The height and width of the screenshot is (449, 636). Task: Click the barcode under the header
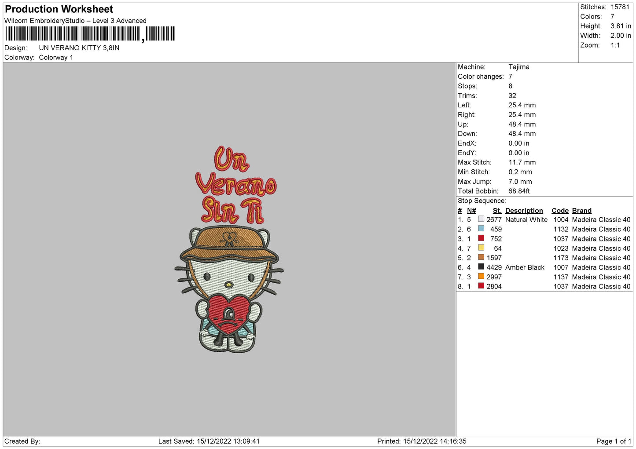click(x=90, y=34)
